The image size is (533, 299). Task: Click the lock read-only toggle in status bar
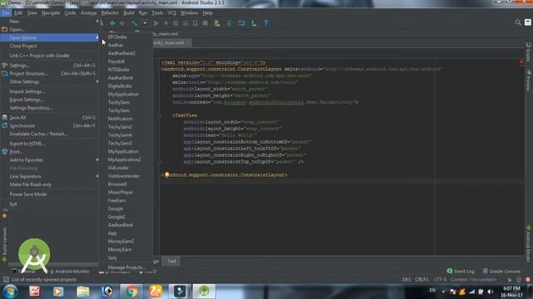[509, 280]
